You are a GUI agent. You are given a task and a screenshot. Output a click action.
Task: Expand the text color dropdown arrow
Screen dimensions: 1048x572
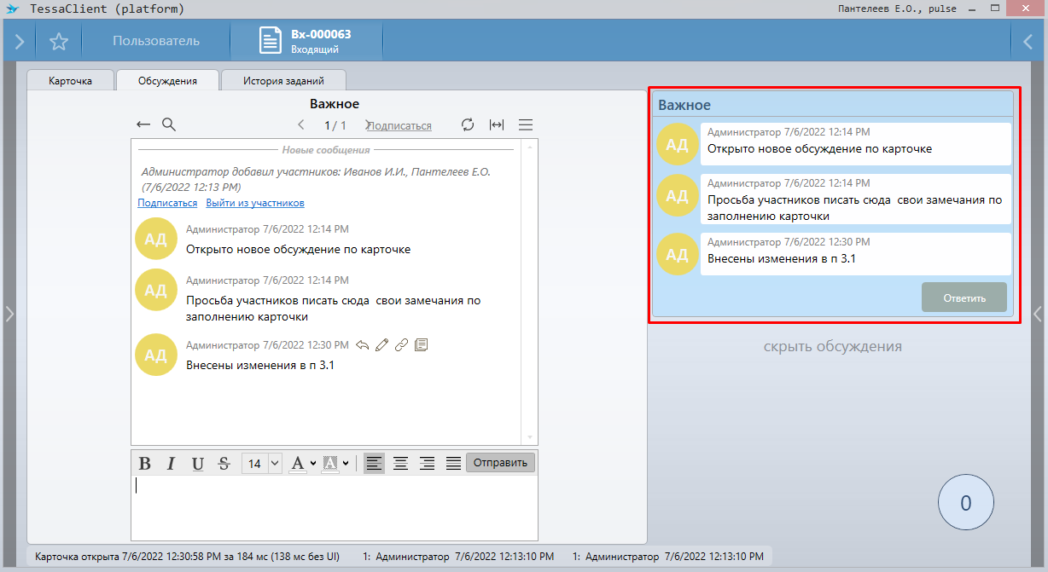313,464
